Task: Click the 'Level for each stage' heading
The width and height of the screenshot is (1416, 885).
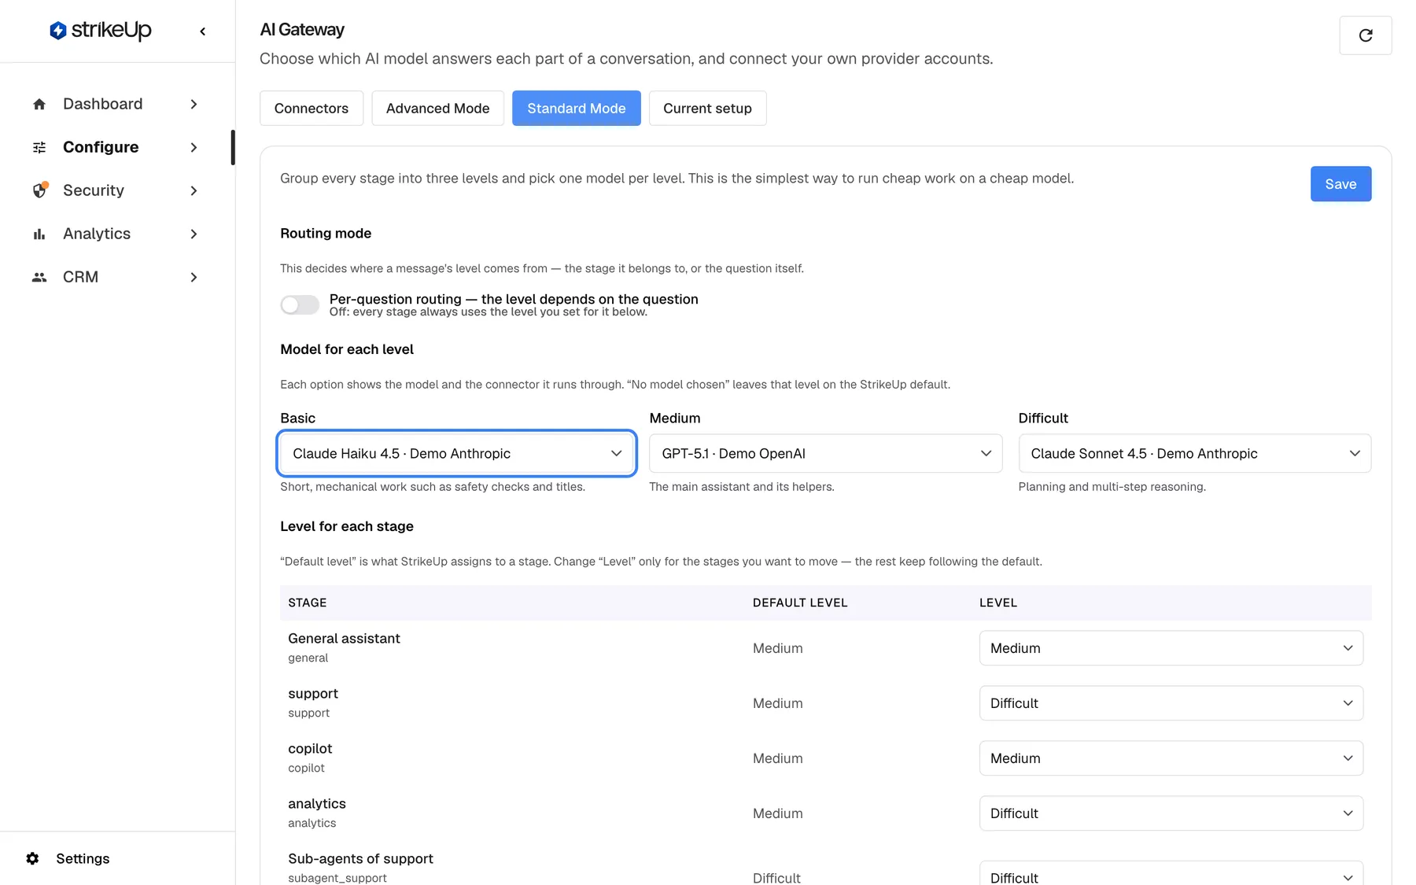Action: (x=347, y=526)
